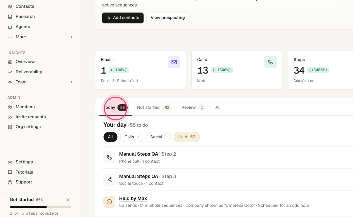
Task: Open the Review tab
Action: [193, 107]
